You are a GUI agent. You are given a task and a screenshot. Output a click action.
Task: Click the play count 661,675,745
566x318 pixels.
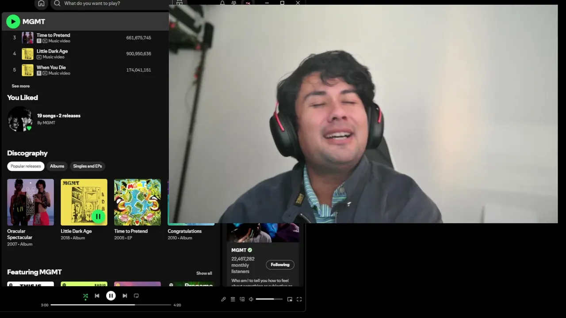[138, 38]
